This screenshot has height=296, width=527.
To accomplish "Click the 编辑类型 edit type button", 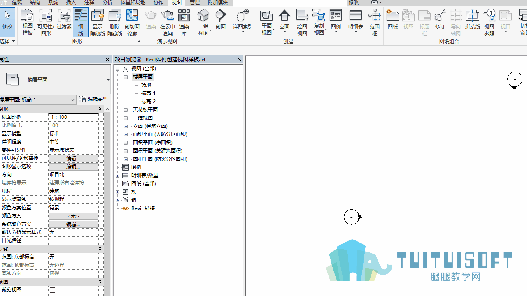I will (93, 99).
